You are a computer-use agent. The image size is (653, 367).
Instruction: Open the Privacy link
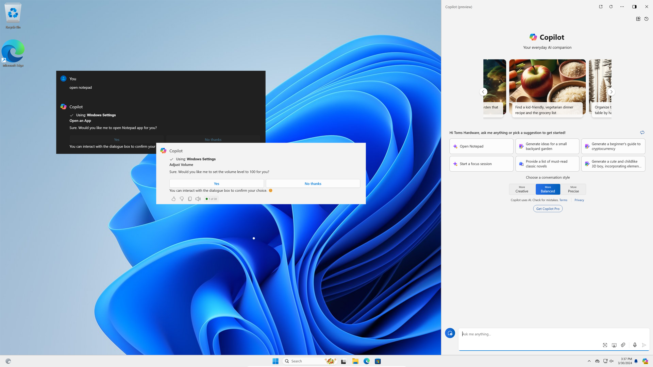coord(579,200)
